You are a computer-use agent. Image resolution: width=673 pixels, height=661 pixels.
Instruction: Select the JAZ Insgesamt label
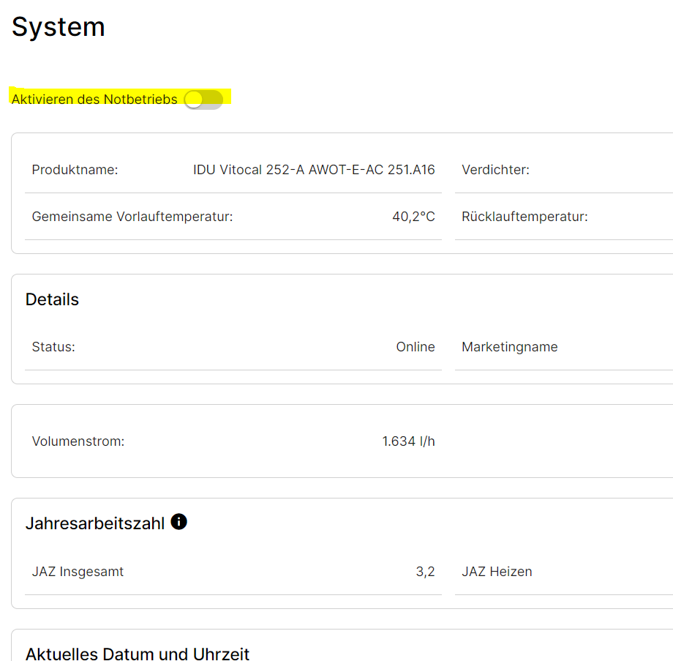78,572
